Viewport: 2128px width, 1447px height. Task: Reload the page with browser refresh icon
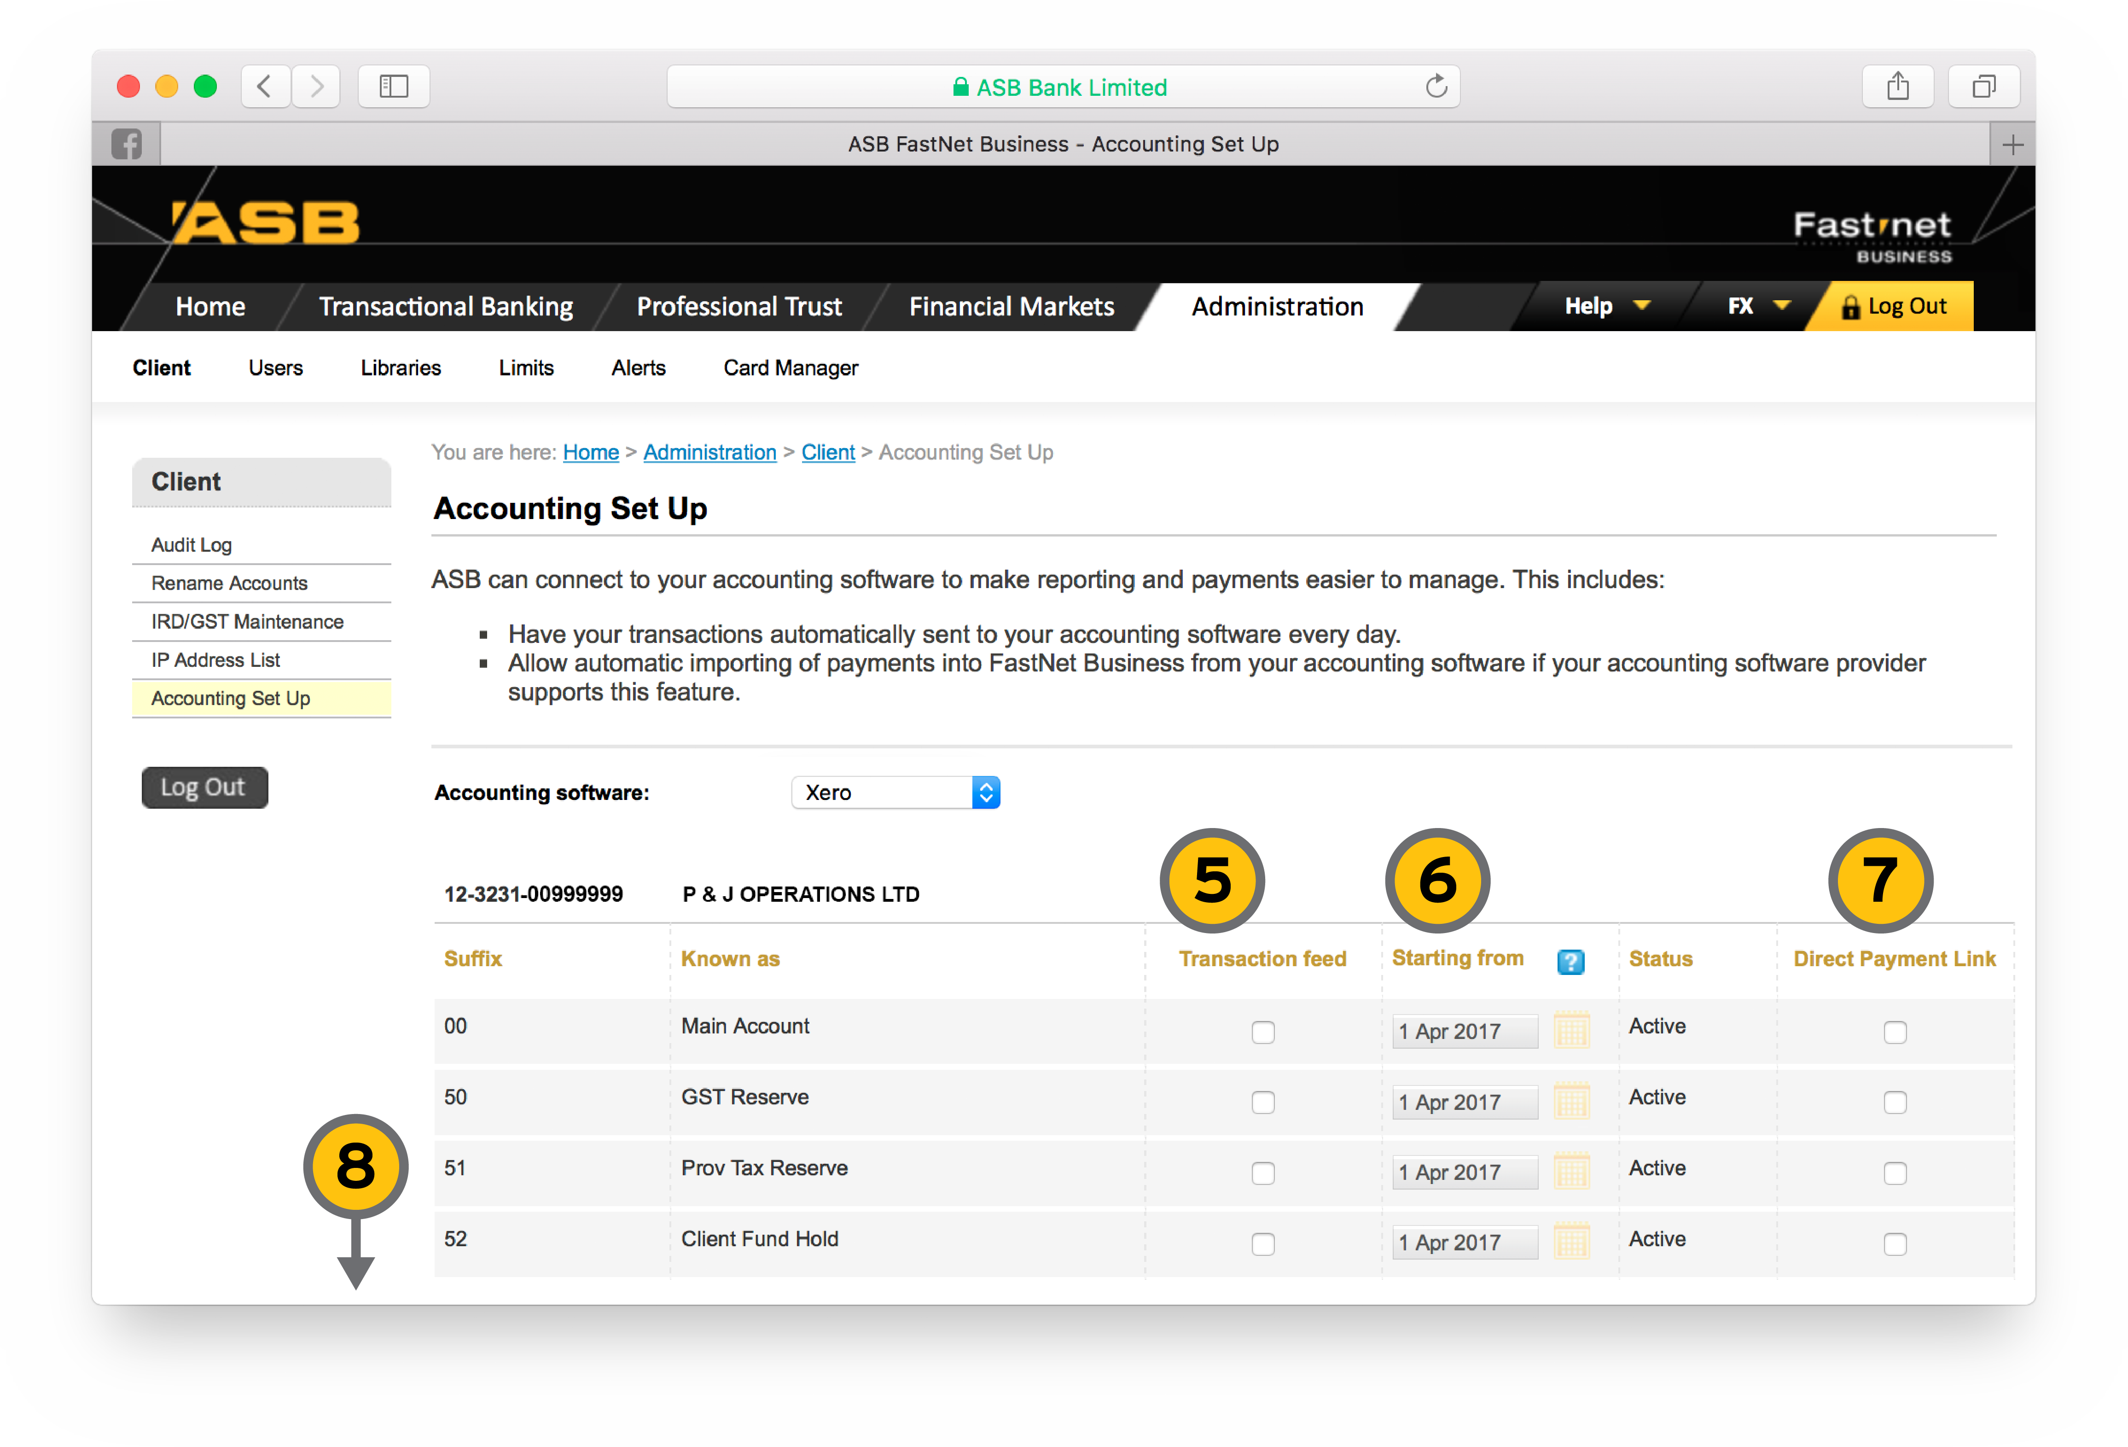point(1436,87)
